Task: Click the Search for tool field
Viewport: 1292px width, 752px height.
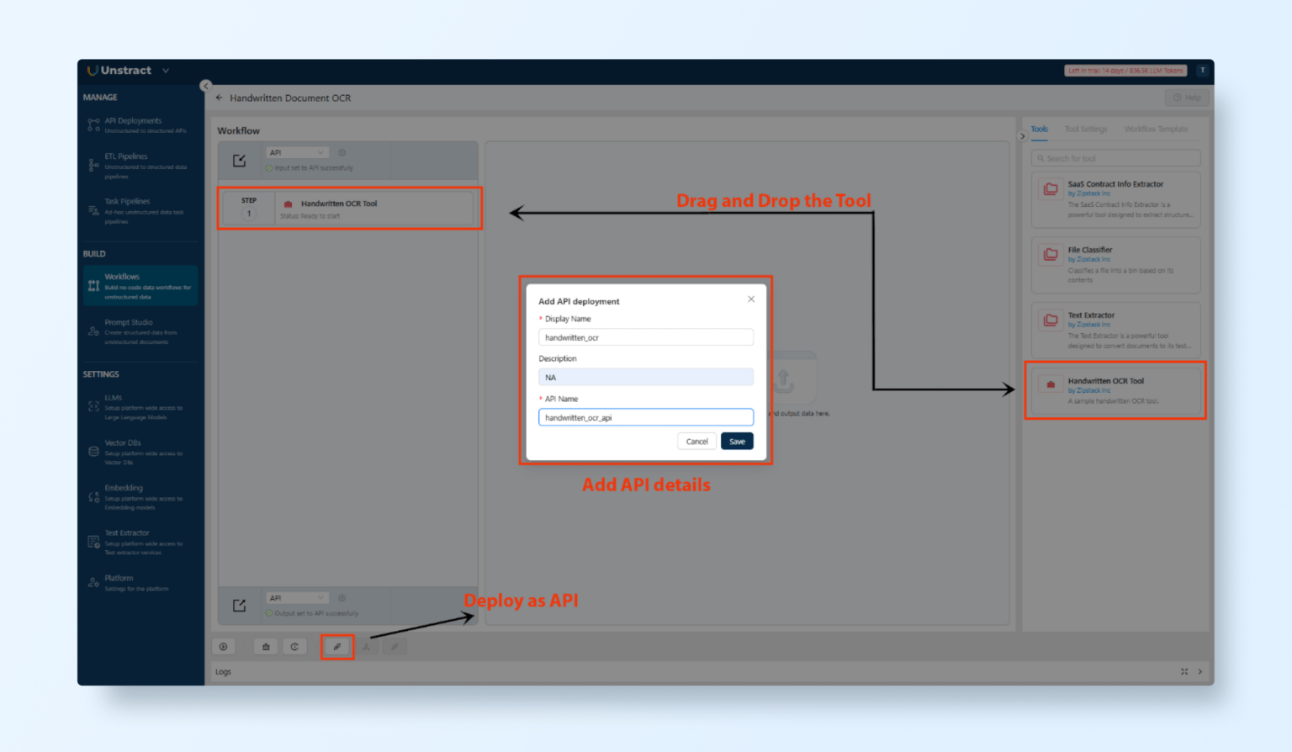Action: tap(1115, 157)
